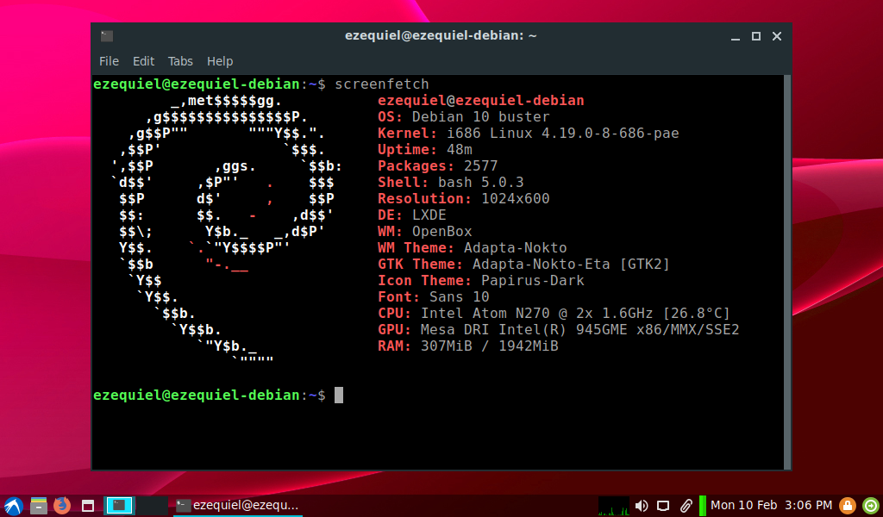This screenshot has height=517, width=883.
Task: Switch to the first workspace in pager
Action: coord(119,505)
